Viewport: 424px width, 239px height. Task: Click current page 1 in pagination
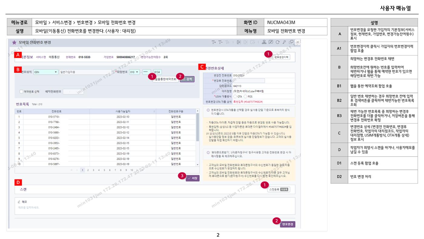click(82, 170)
